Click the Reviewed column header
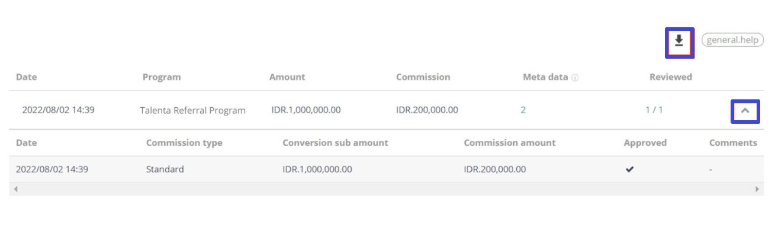The image size is (775, 228). [x=671, y=77]
